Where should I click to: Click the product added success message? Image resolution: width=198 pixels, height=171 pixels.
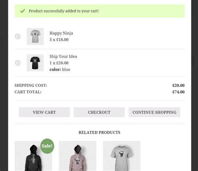click(64, 11)
